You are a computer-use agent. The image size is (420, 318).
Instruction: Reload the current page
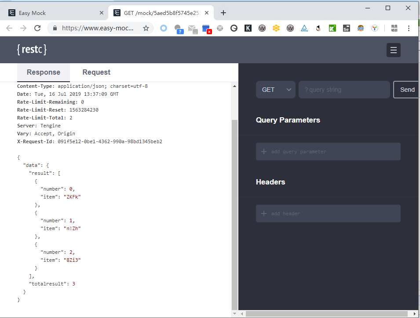37,28
